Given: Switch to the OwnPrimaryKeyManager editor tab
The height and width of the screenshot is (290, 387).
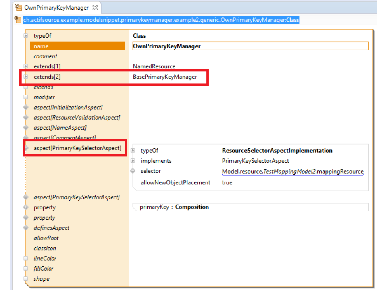Looking at the screenshot, I should coord(56,8).
